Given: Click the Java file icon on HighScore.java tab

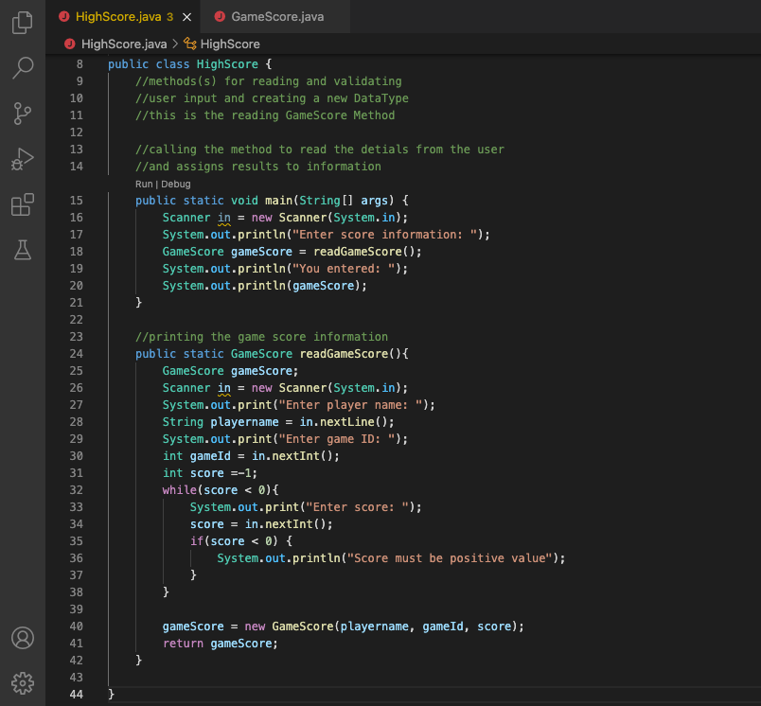Looking at the screenshot, I should (64, 16).
